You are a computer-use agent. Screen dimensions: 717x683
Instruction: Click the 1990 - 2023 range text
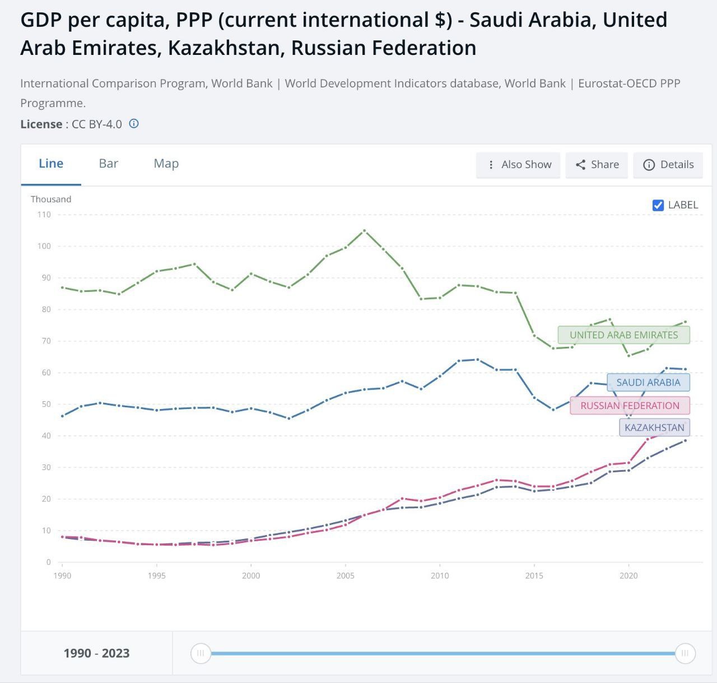point(96,653)
